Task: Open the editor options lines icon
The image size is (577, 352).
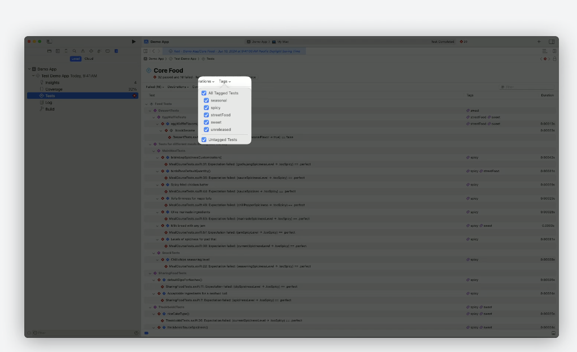Action: pos(544,51)
